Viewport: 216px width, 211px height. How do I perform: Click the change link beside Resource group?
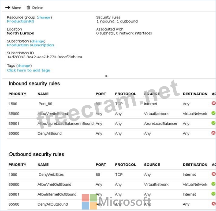[x=44, y=17]
